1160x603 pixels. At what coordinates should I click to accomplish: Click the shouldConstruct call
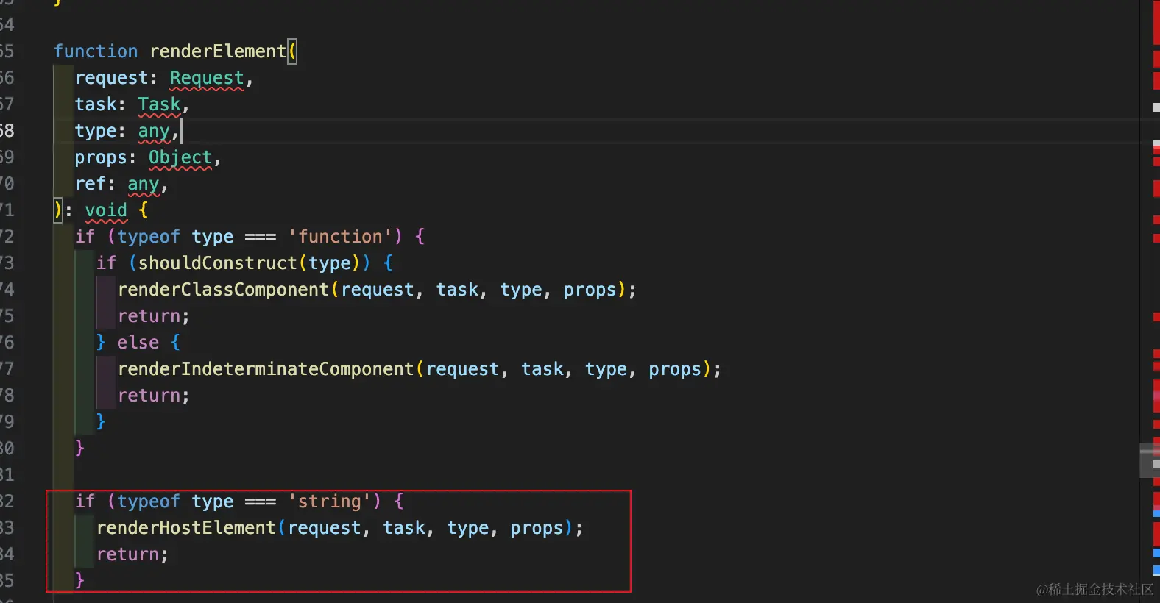coord(218,263)
